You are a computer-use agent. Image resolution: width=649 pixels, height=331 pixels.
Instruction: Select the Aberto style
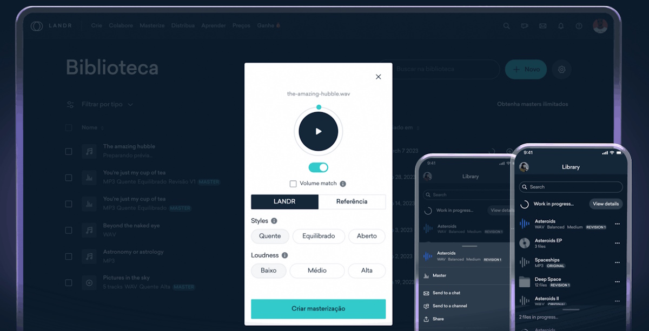[367, 236]
